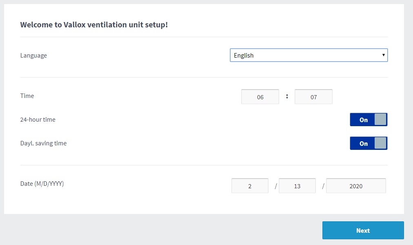Click the slash between day and year

tap(323, 186)
